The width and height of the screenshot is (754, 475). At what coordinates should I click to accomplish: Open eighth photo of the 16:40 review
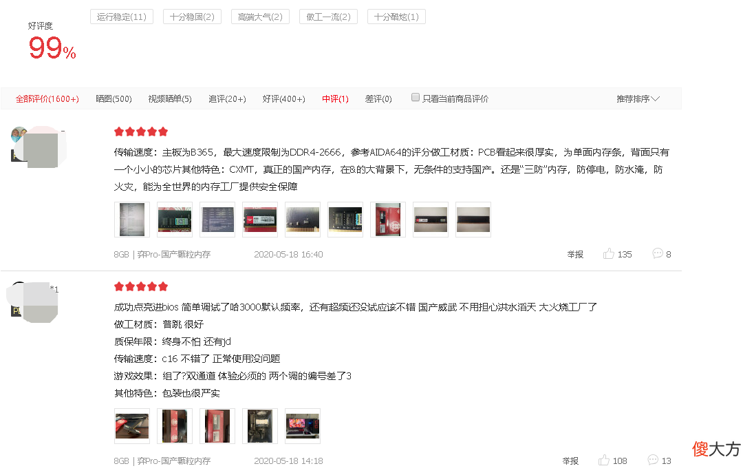[x=431, y=220]
